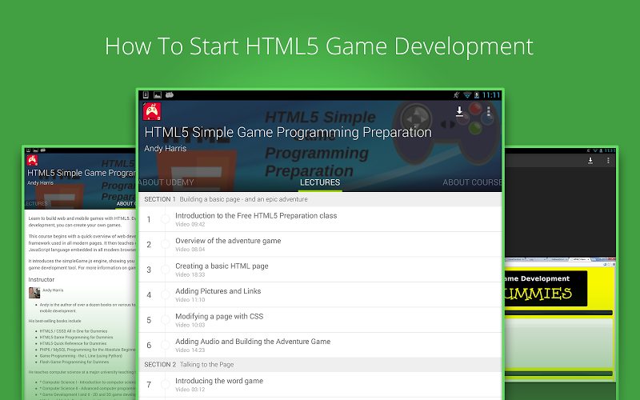This screenshot has width=640, height=400.
Task: Tap the Wi-Fi status icon in center status bar
Action: click(467, 95)
